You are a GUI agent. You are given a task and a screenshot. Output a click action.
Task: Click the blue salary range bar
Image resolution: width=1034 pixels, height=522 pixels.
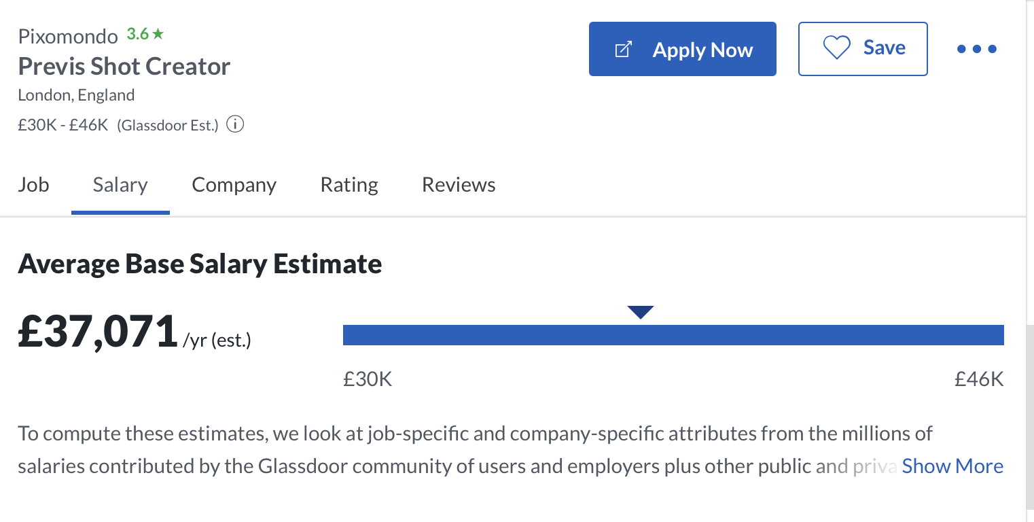[x=673, y=335]
